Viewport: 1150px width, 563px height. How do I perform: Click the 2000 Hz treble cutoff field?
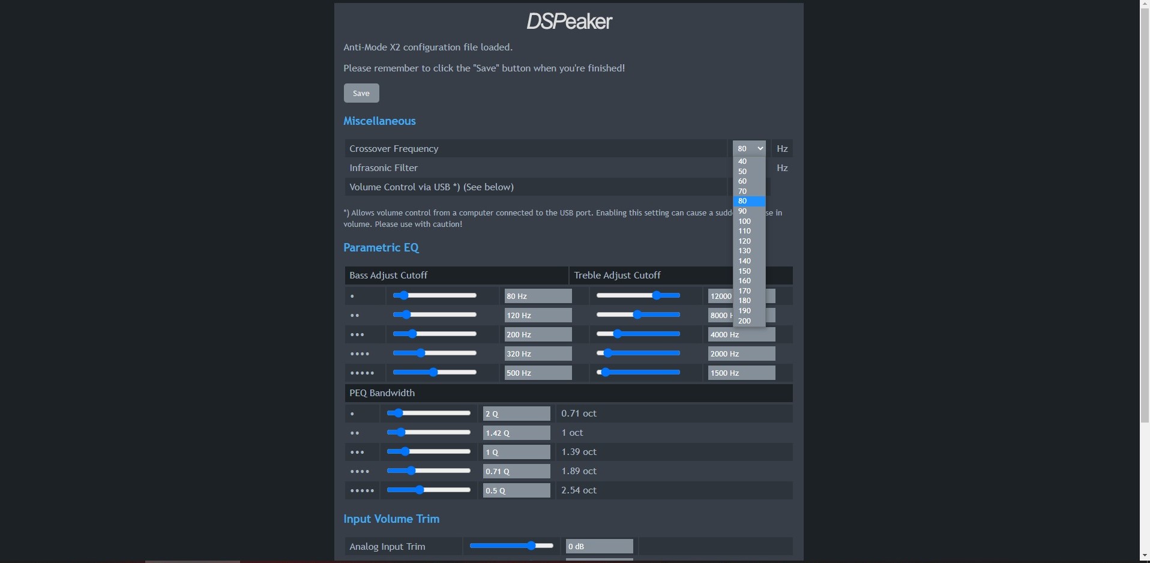click(741, 354)
